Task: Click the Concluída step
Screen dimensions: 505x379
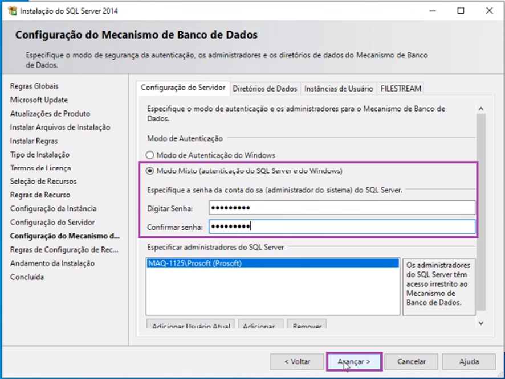Action: point(27,277)
